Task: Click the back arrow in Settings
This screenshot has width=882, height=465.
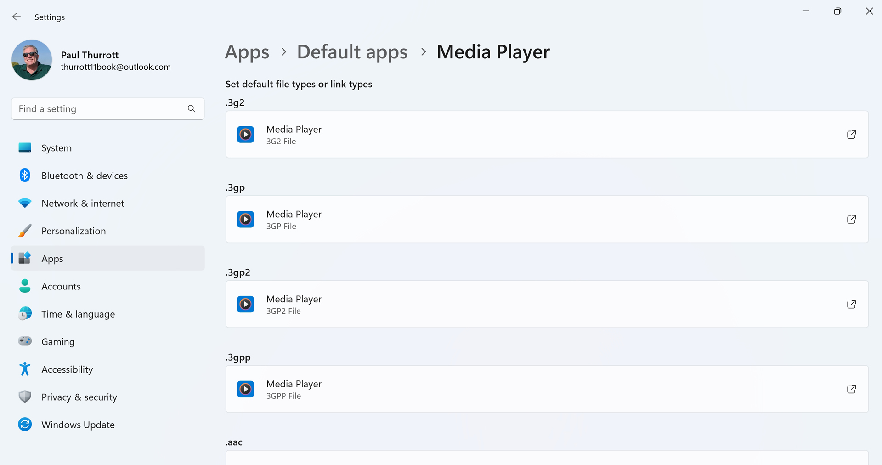Action: (17, 17)
